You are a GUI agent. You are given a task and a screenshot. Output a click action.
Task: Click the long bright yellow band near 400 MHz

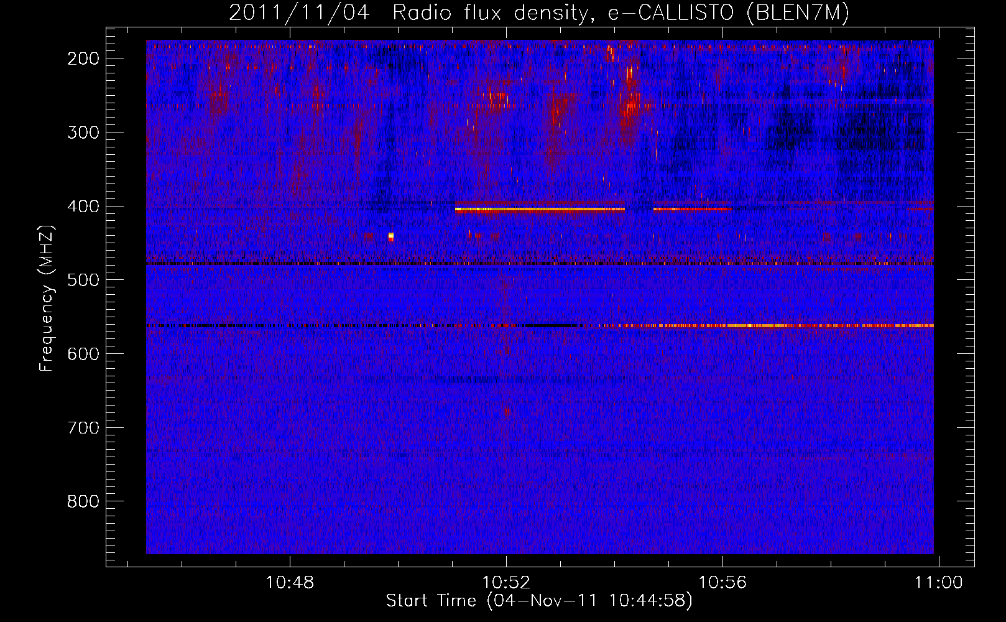pos(540,210)
